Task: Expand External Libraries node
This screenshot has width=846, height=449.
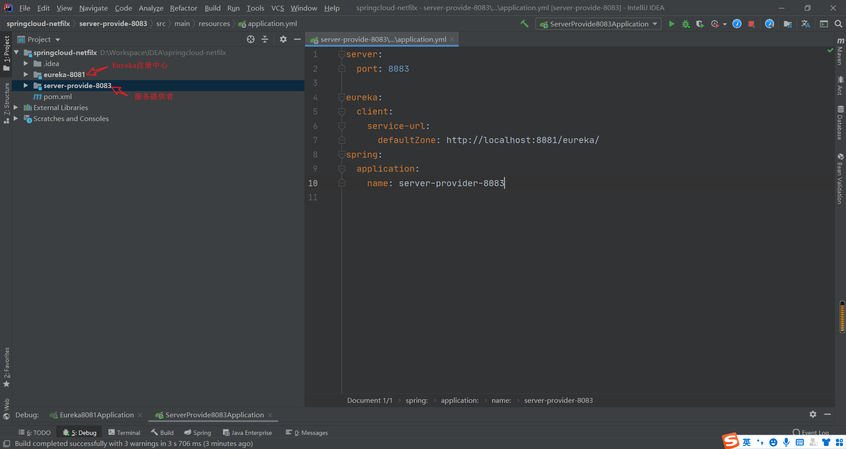Action: tap(16, 107)
